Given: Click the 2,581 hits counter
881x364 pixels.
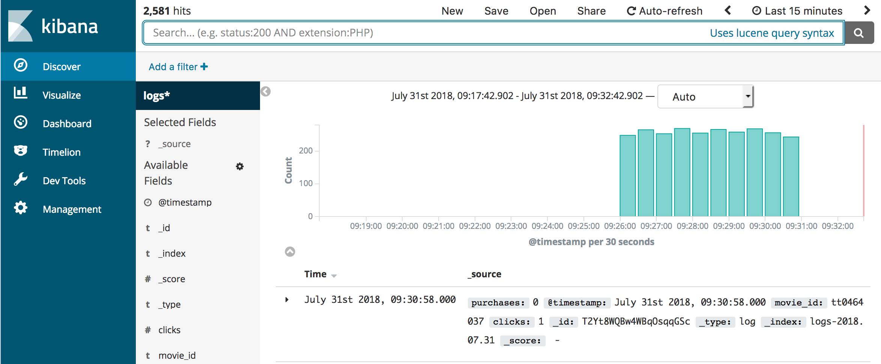Looking at the screenshot, I should point(167,11).
